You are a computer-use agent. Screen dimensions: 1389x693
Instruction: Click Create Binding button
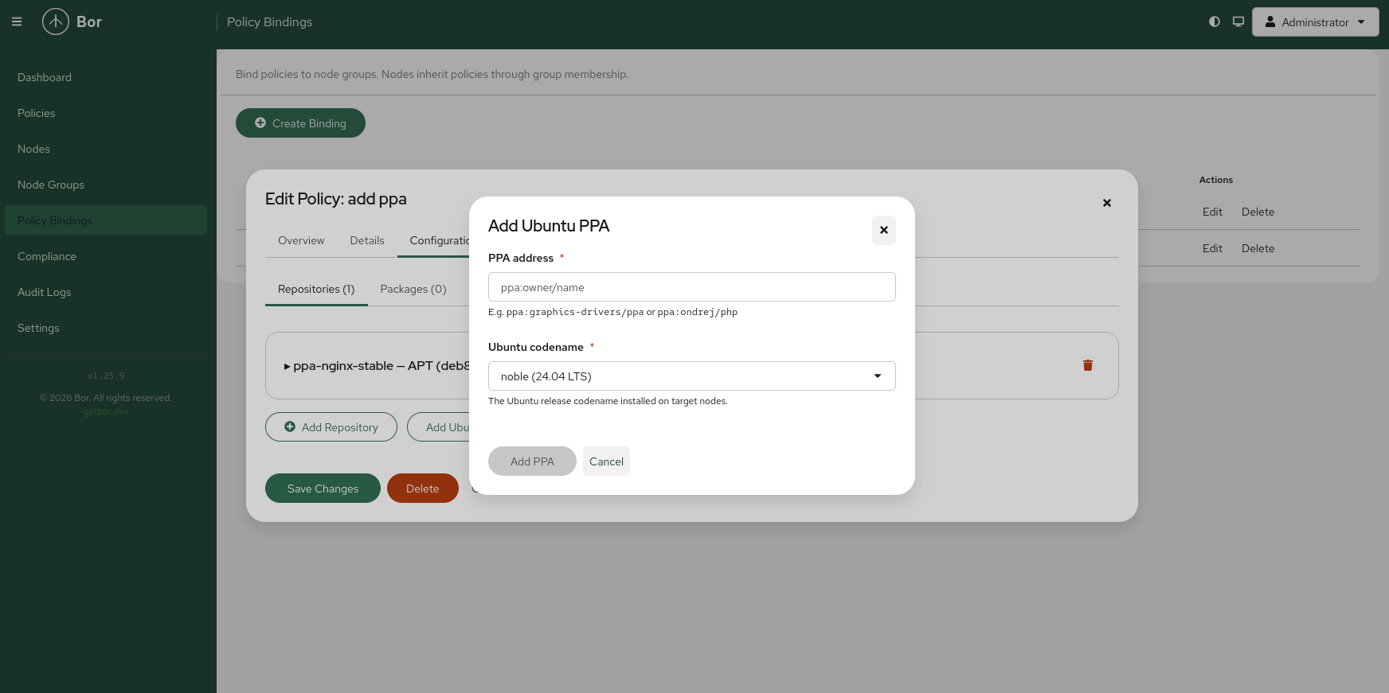pyautogui.click(x=300, y=123)
